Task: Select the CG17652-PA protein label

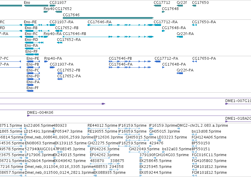Action: pos(69,76)
